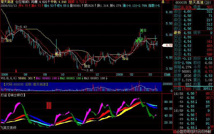Image resolution: width=214 pixels, height=134 pixels.
Task: Click the 卖① 4.56 ask row
Action: pyautogui.click(x=193, y=29)
